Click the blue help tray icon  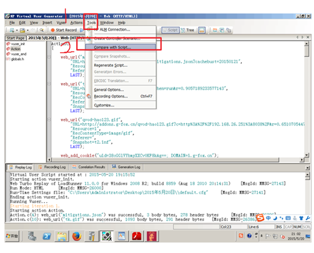[x=249, y=236]
